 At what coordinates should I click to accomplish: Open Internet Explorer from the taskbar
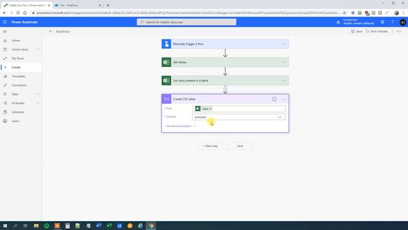coord(140,226)
